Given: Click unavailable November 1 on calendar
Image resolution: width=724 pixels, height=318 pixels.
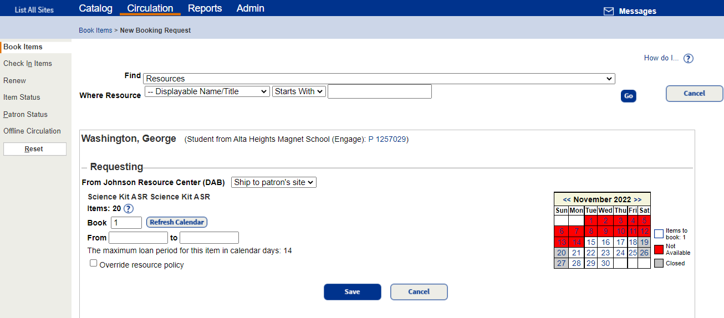Looking at the screenshot, I should point(591,220).
